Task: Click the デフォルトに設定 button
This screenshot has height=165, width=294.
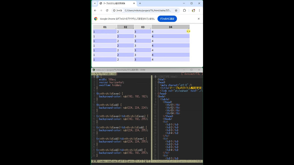Action: pyautogui.click(x=167, y=19)
